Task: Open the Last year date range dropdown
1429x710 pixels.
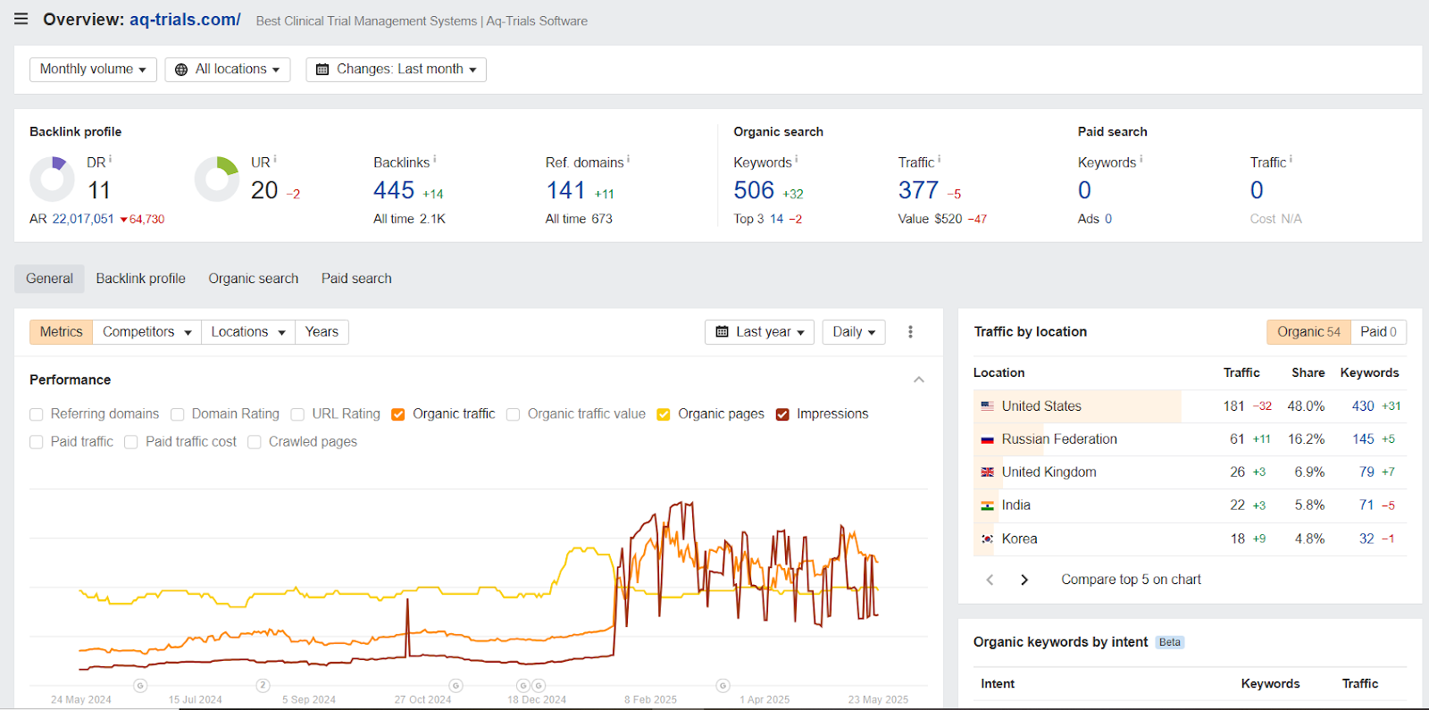Action: [760, 332]
